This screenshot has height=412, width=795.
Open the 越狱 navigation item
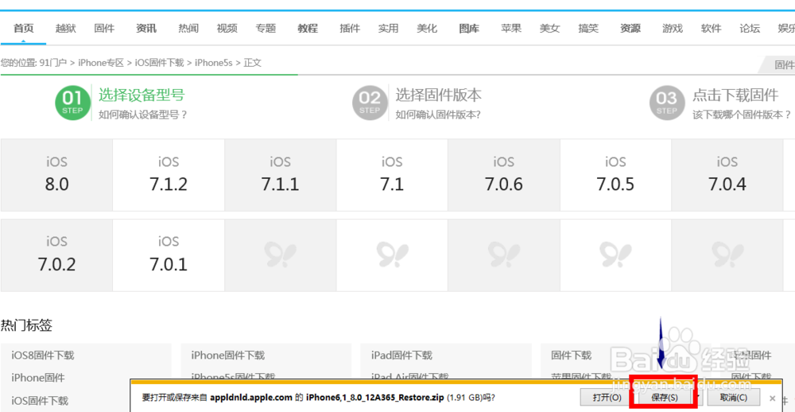point(66,29)
